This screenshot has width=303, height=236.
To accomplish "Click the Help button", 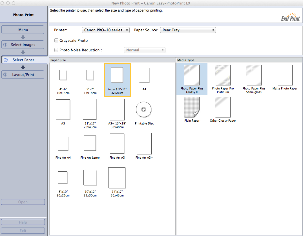I will click(23, 222).
